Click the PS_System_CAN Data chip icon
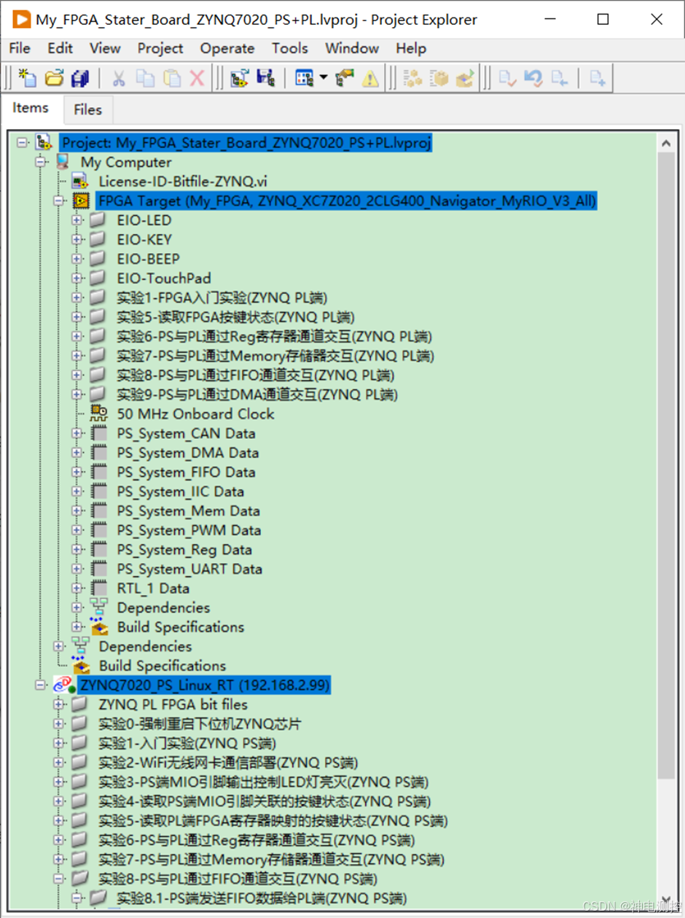This screenshot has height=918, width=685. (x=99, y=433)
